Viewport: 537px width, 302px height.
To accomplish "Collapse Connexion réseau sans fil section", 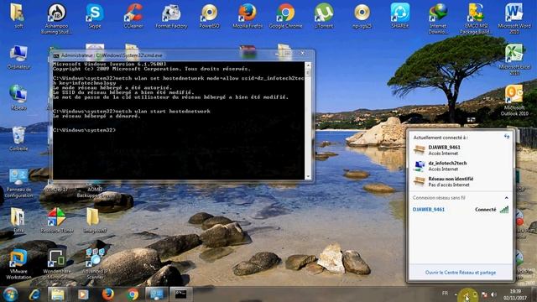I will click(x=506, y=198).
